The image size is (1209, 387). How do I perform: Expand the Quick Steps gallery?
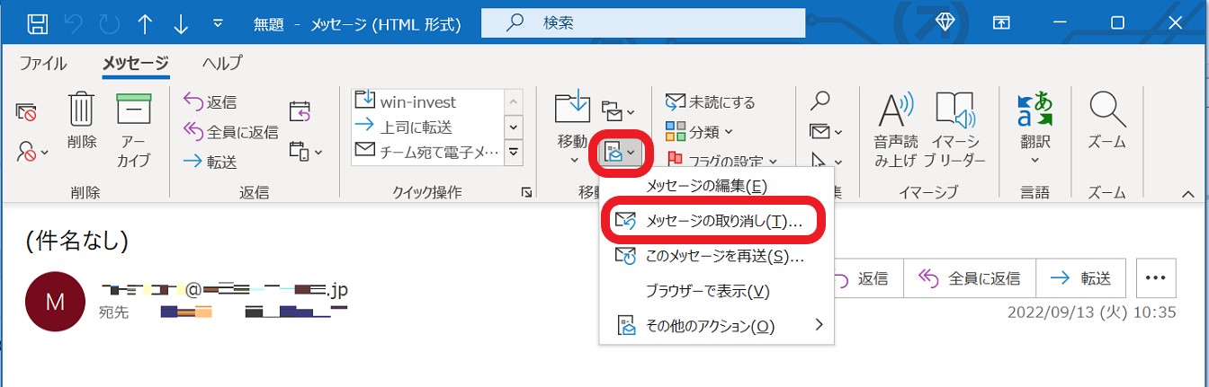[514, 153]
